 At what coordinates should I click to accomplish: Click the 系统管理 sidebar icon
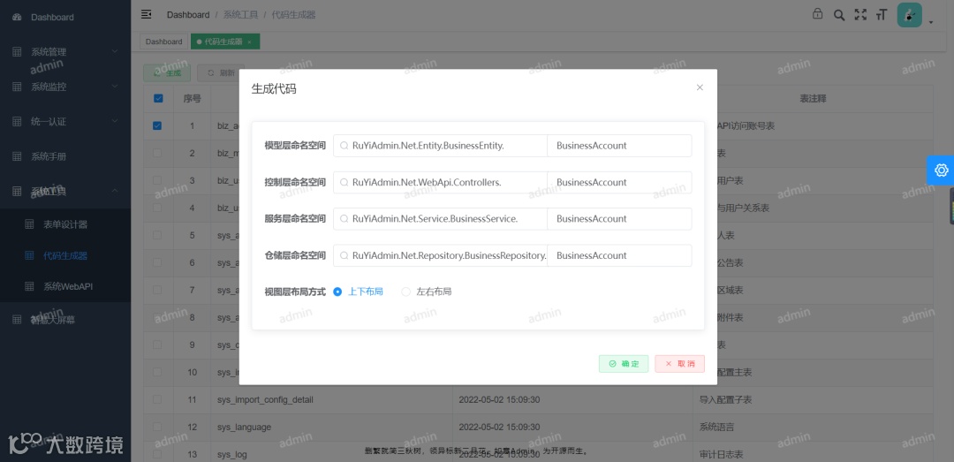(x=17, y=52)
